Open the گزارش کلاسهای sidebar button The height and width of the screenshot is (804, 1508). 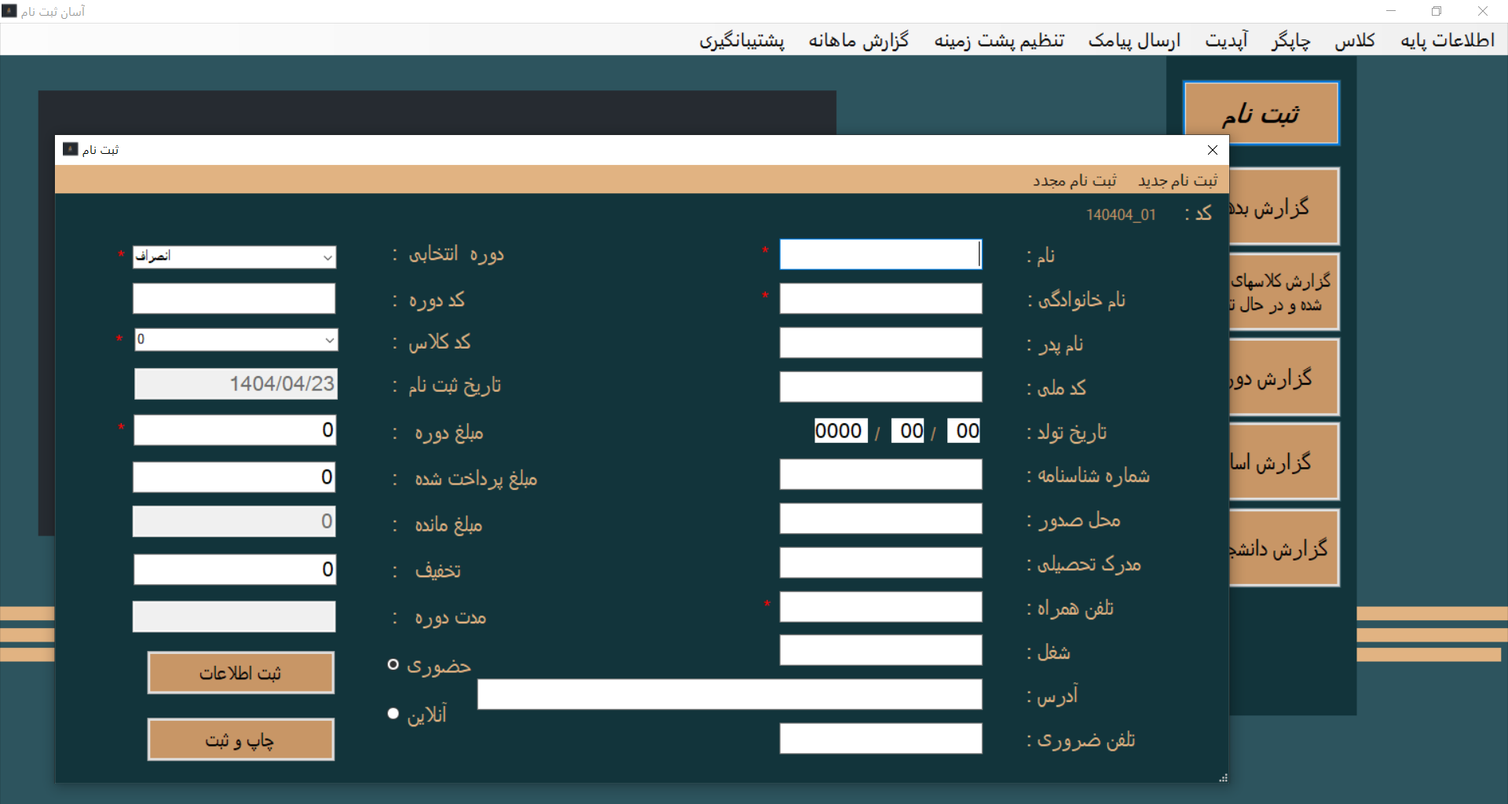[1284, 292]
